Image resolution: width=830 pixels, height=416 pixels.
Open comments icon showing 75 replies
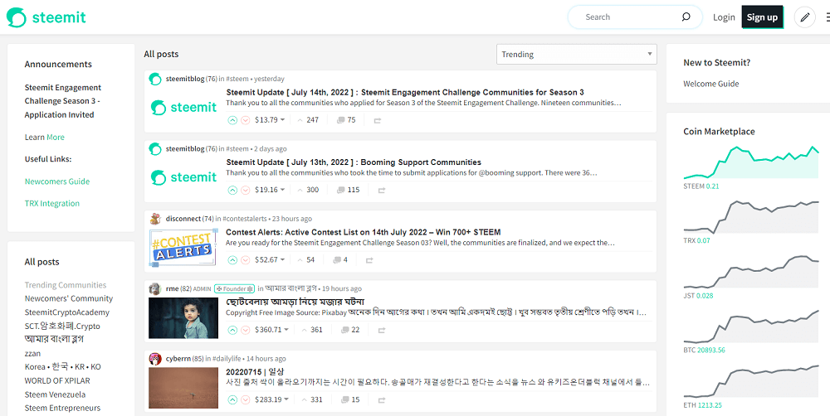(341, 120)
